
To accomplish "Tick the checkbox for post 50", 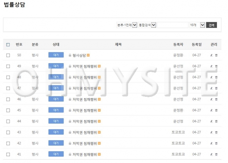I will [8, 55].
